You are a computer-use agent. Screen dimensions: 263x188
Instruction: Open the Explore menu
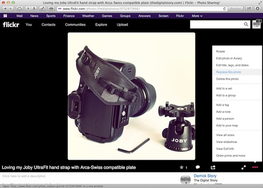tap(101, 25)
